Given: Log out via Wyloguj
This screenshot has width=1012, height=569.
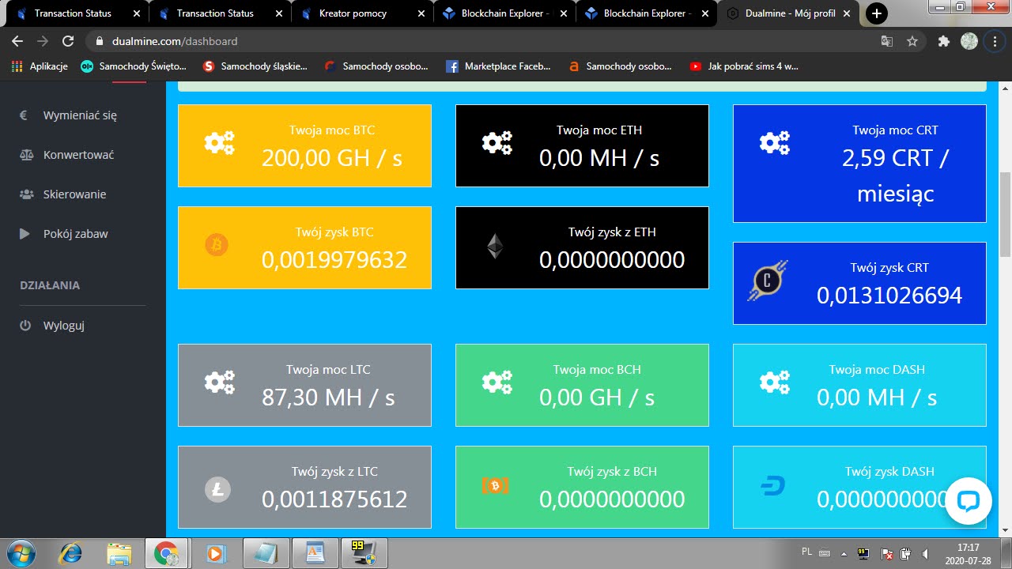Looking at the screenshot, I should pos(63,325).
